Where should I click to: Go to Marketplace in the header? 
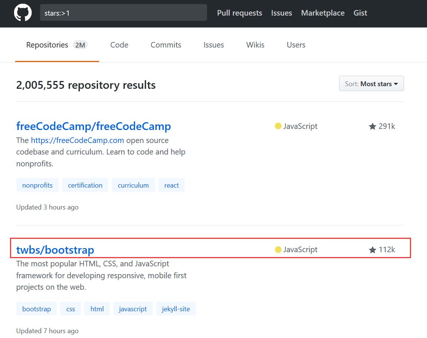click(x=323, y=13)
